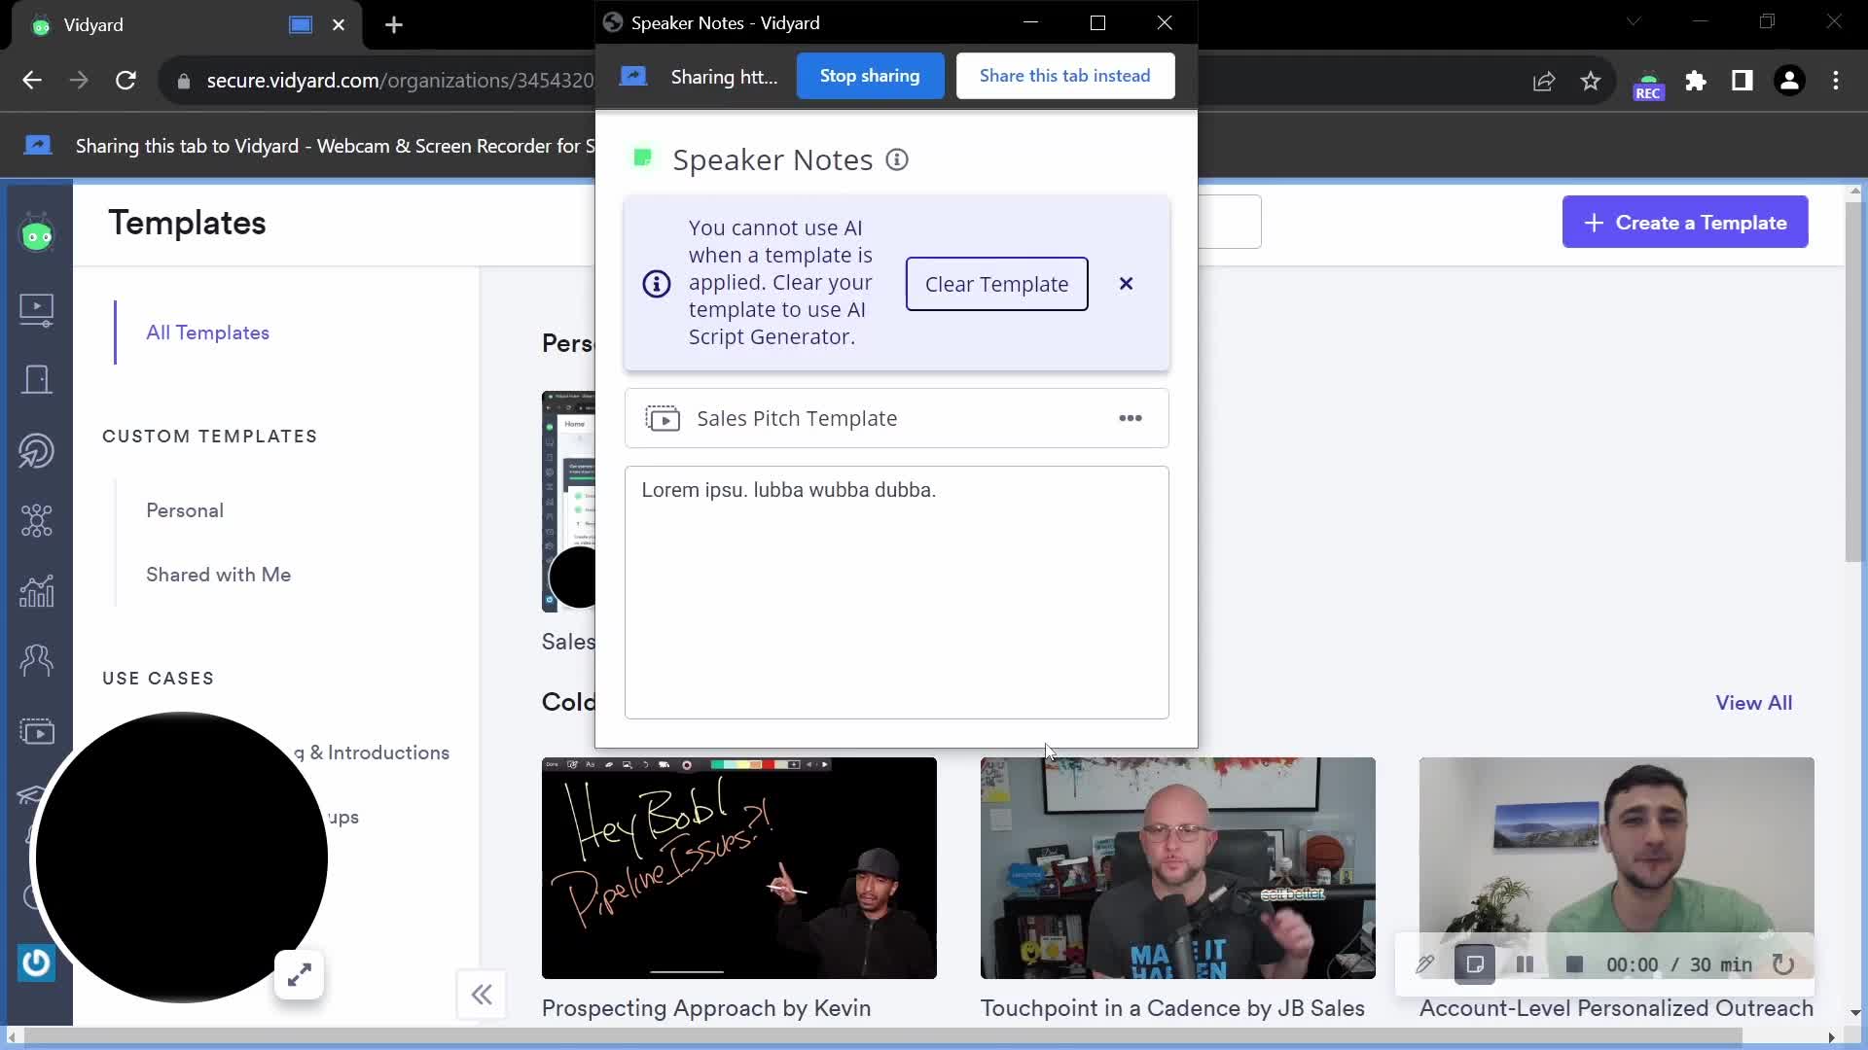
Task: Click Account-Level Personalized Outreach title
Action: pos(1616,1008)
